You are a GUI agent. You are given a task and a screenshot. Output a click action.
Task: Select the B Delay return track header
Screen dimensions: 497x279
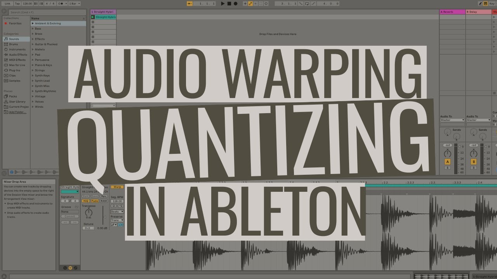478,12
